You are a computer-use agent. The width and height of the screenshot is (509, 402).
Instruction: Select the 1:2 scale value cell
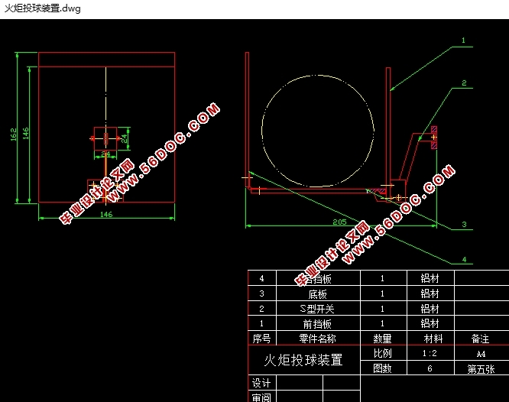point(430,354)
